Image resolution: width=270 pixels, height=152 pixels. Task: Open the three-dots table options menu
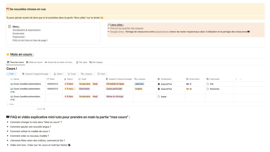(241, 79)
